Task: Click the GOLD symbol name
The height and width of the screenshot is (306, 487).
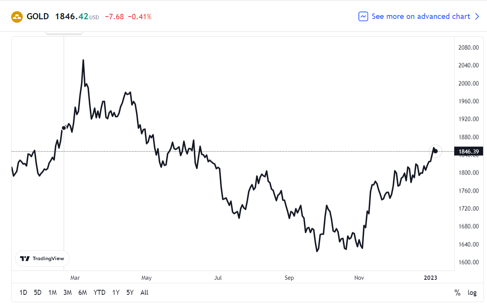Action: tap(38, 17)
